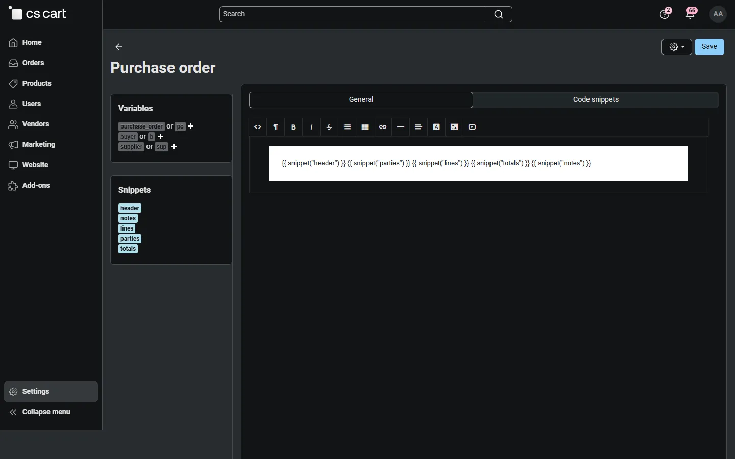Expand the supplier variable with plus
The width and height of the screenshot is (735, 459).
pos(175,147)
